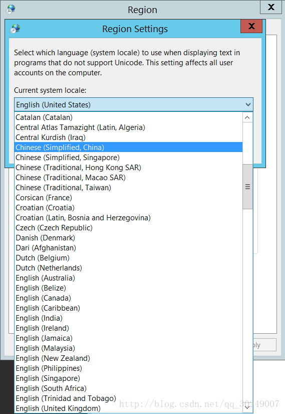Click the Region window globe clock icon

11,9
